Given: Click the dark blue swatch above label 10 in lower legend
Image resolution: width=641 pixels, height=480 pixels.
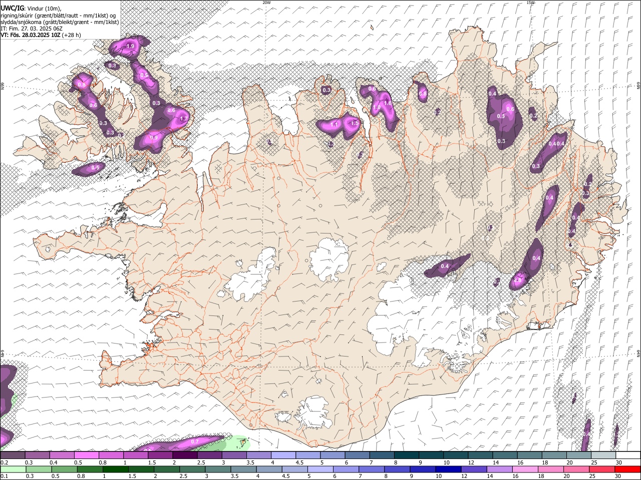Looking at the screenshot, I should pyautogui.click(x=447, y=469).
